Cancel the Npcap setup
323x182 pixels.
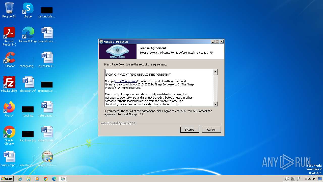tap(211, 130)
